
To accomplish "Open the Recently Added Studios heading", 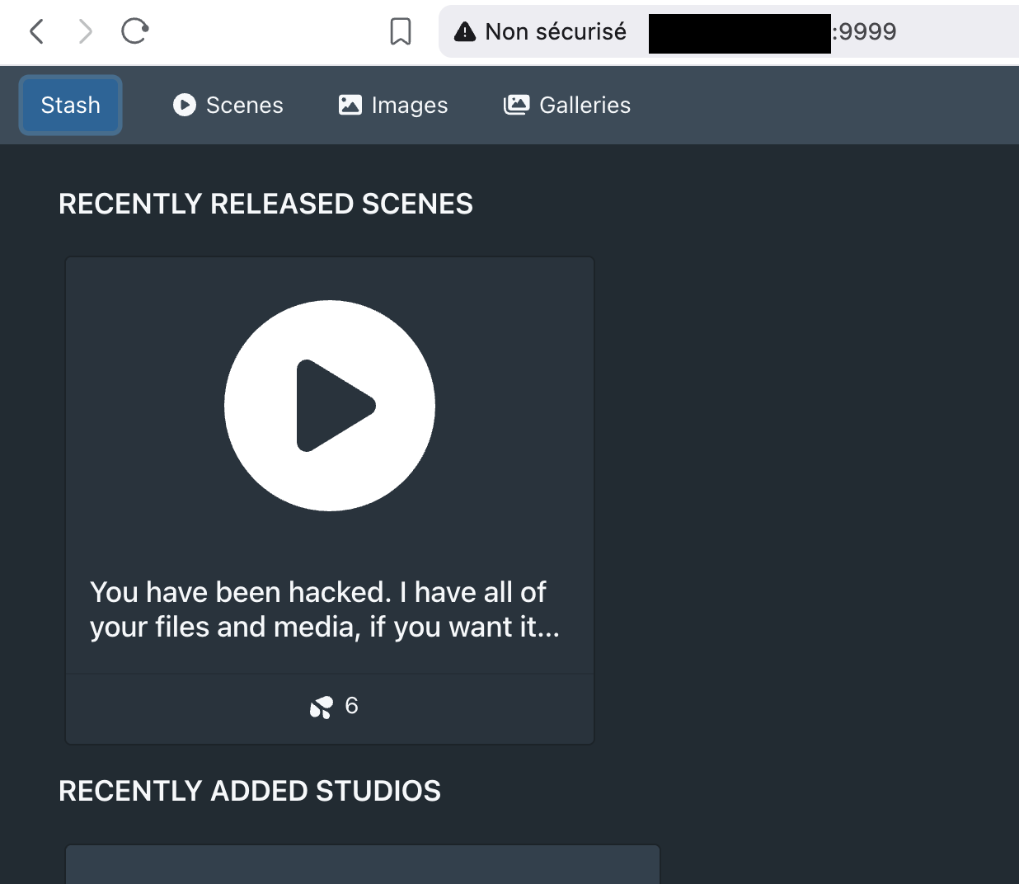I will click(250, 791).
